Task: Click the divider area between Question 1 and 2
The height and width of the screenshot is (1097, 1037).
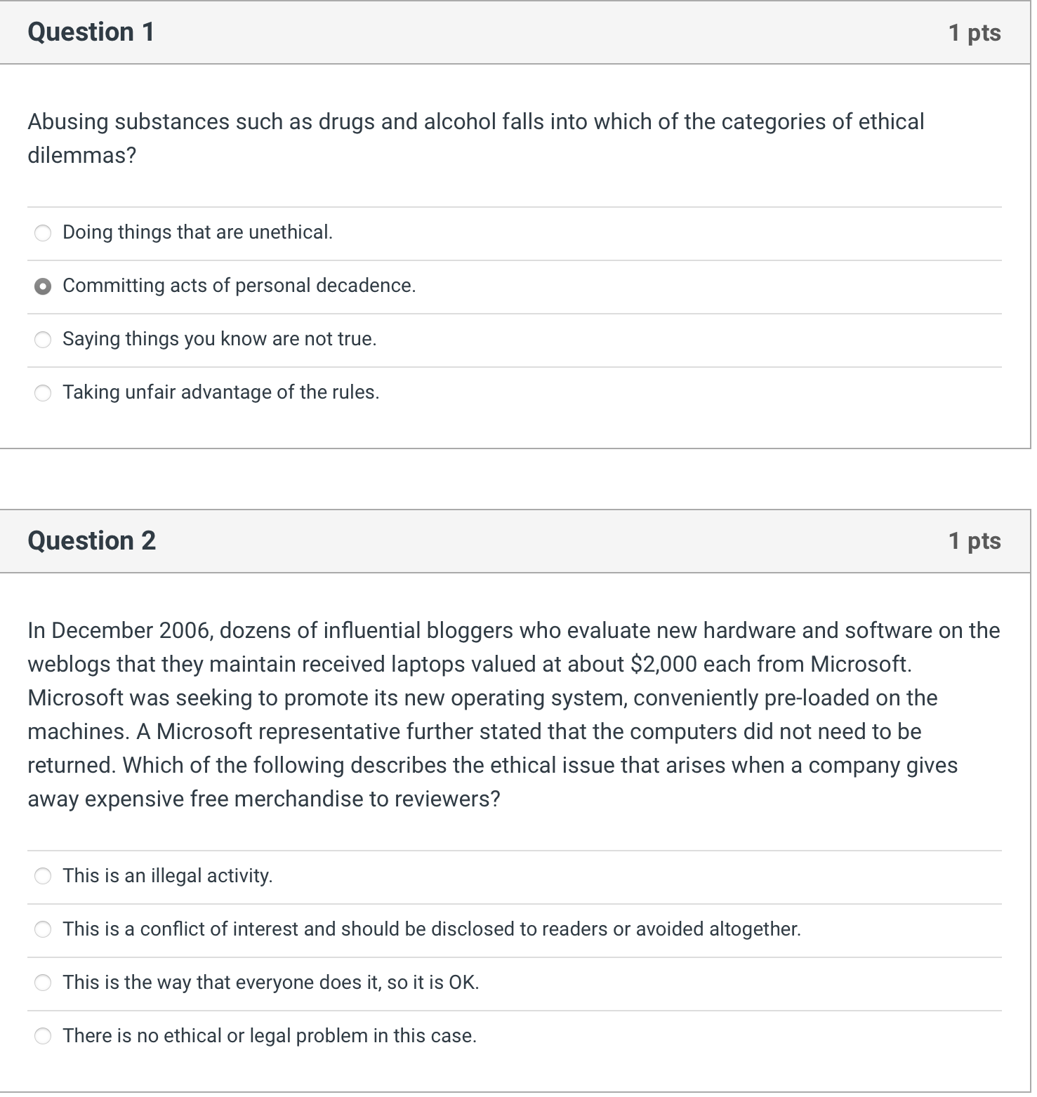Action: point(518,477)
